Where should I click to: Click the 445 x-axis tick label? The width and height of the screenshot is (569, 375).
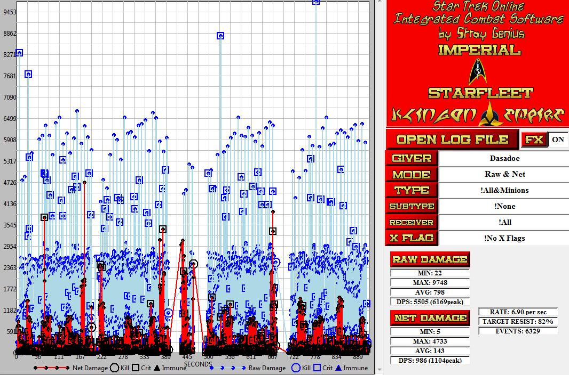tap(187, 357)
